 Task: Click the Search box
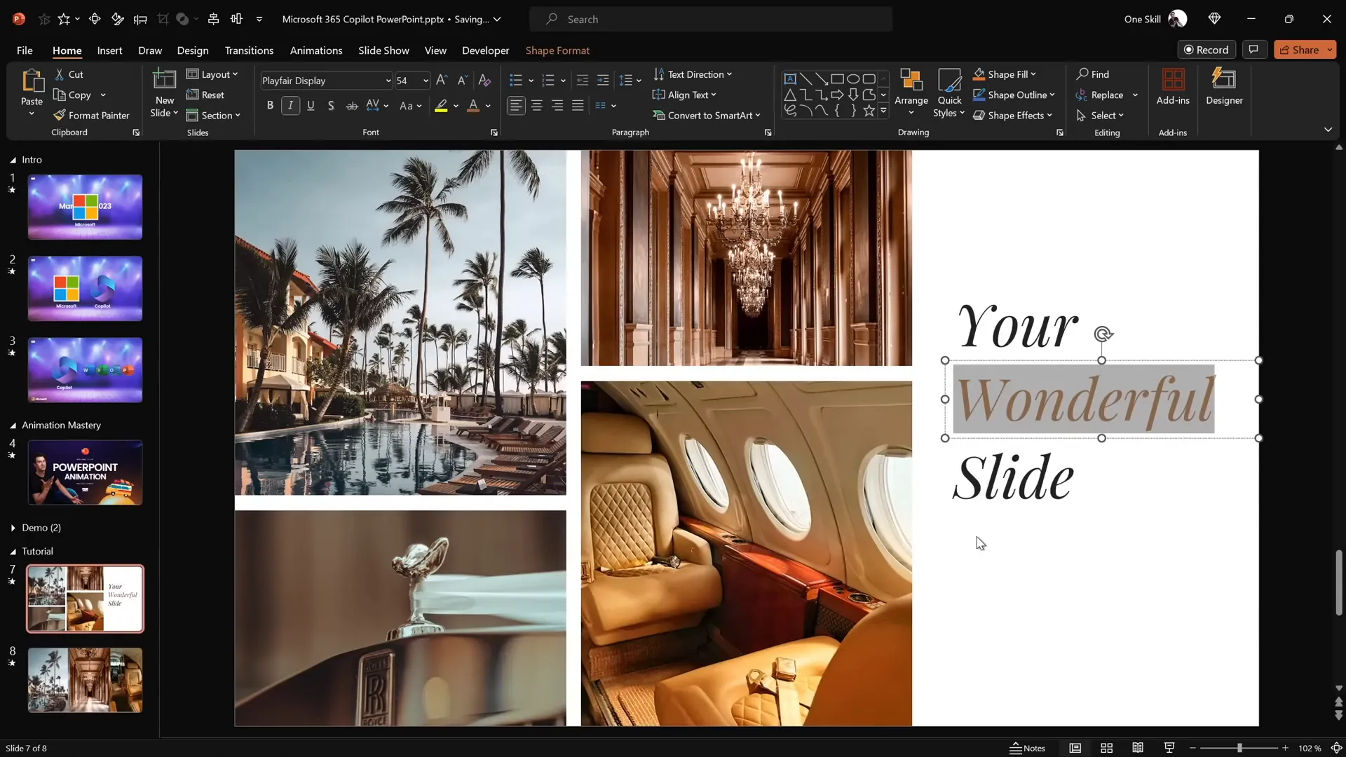[x=711, y=19]
